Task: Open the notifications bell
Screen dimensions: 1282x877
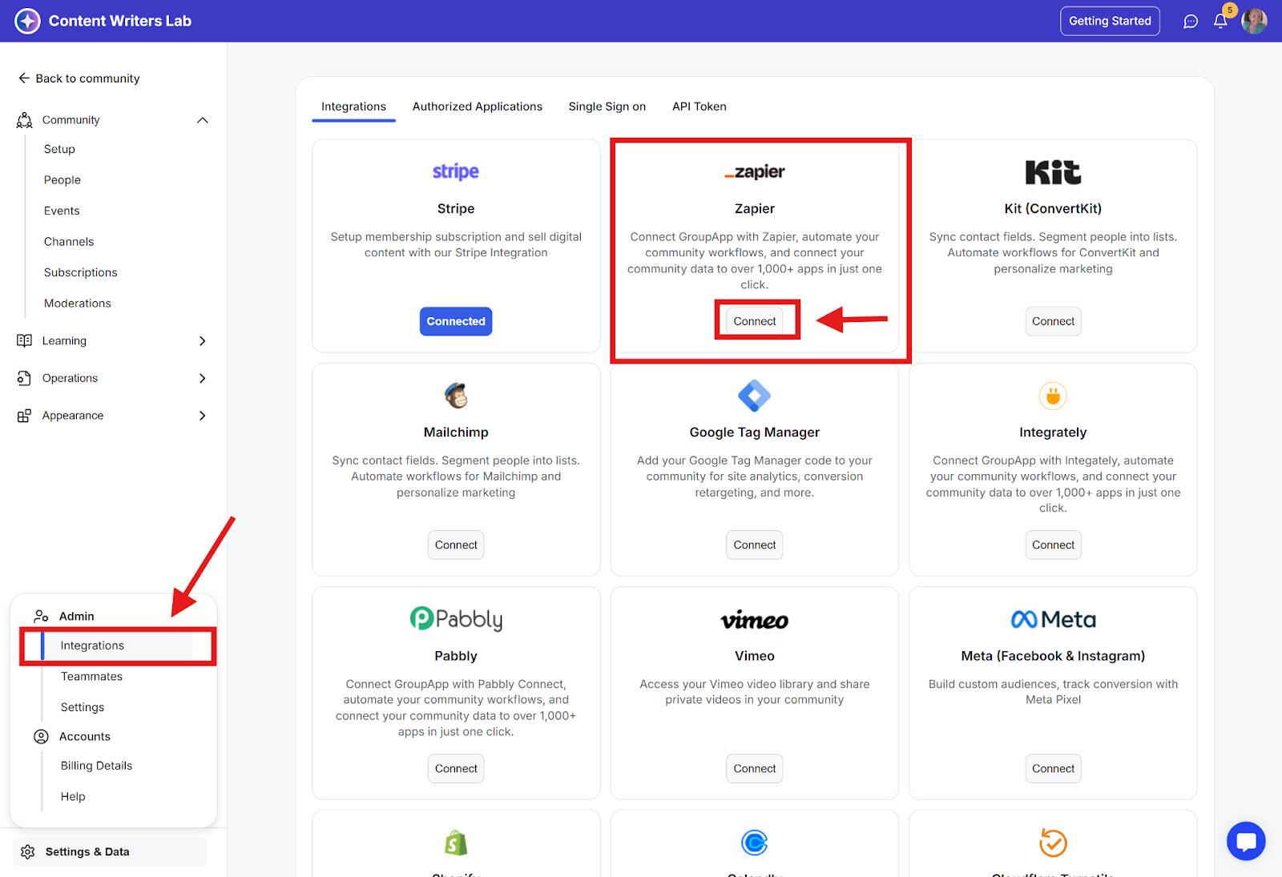Action: click(x=1220, y=22)
